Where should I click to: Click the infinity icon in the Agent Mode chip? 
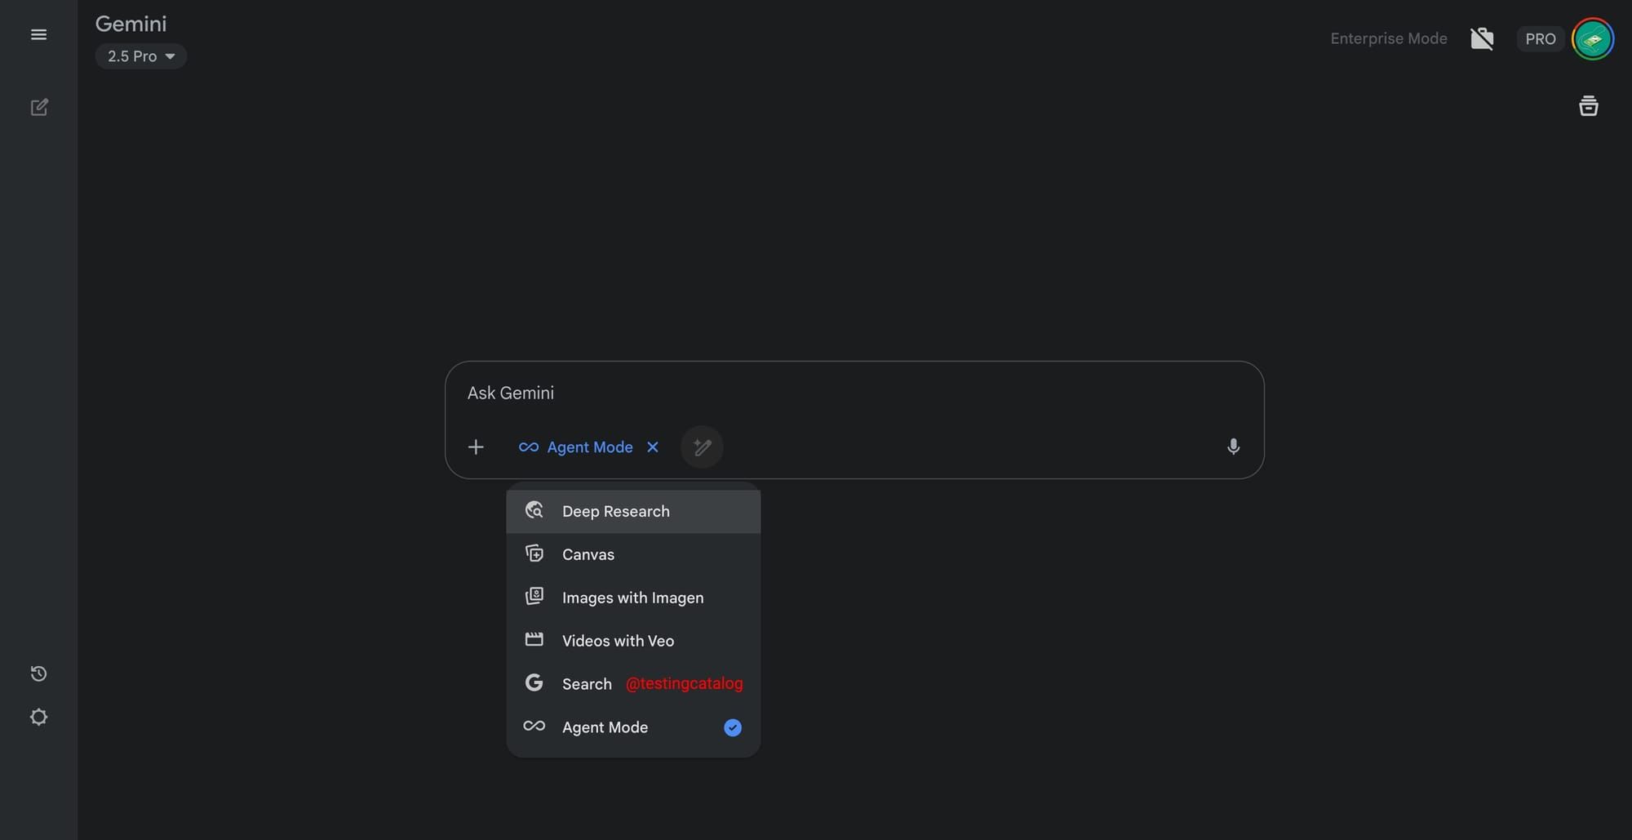pyautogui.click(x=528, y=447)
